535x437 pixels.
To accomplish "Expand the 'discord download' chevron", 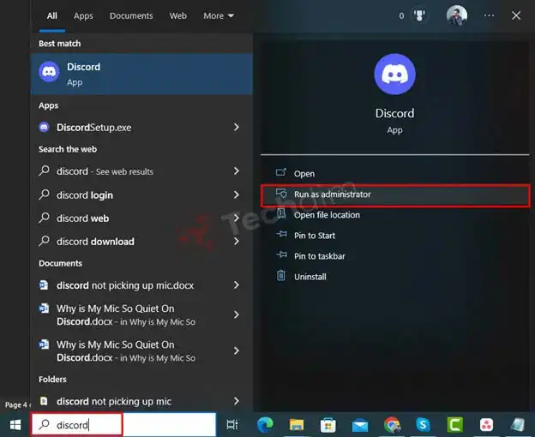I will coord(236,241).
